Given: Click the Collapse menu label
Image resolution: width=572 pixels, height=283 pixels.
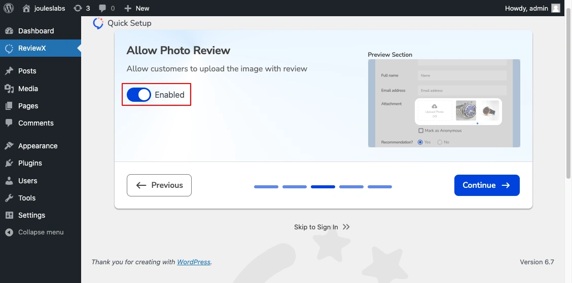Looking at the screenshot, I should 41,232.
